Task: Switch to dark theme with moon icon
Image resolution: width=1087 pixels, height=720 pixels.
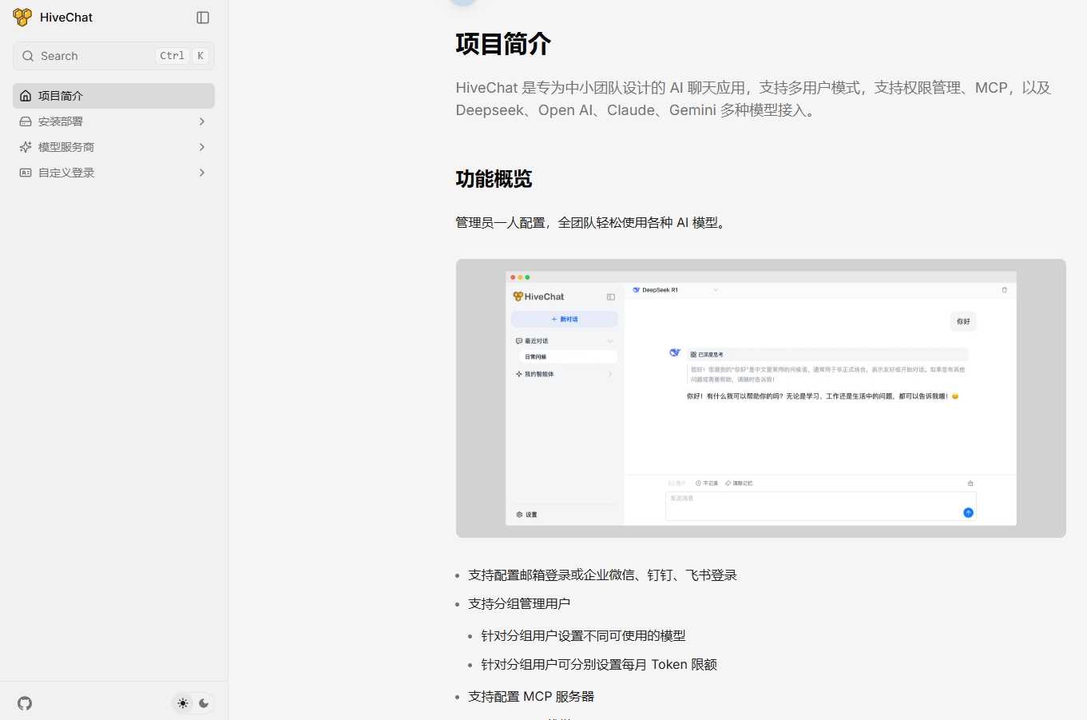Action: click(204, 703)
